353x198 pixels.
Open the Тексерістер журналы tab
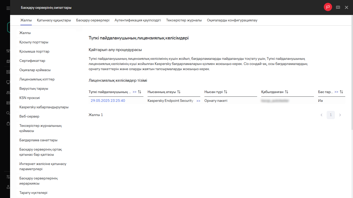click(x=184, y=20)
